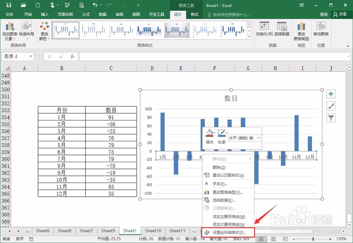Viewport: 353px width, 243px height.
Task: Click the formula bar input area
Action: (x=213, y=56)
